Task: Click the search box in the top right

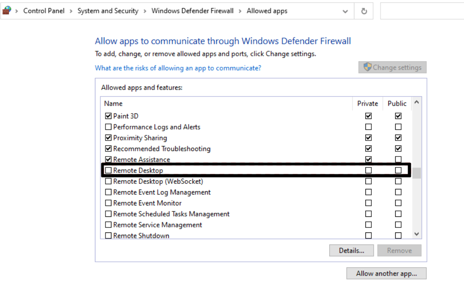Action: click(x=422, y=11)
